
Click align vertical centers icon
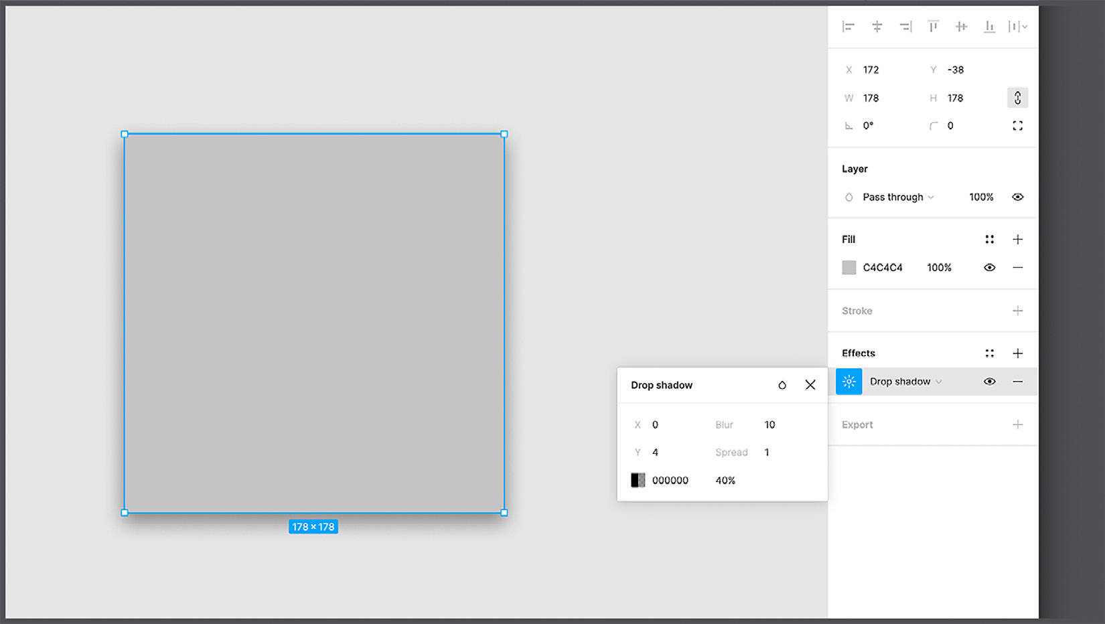961,27
